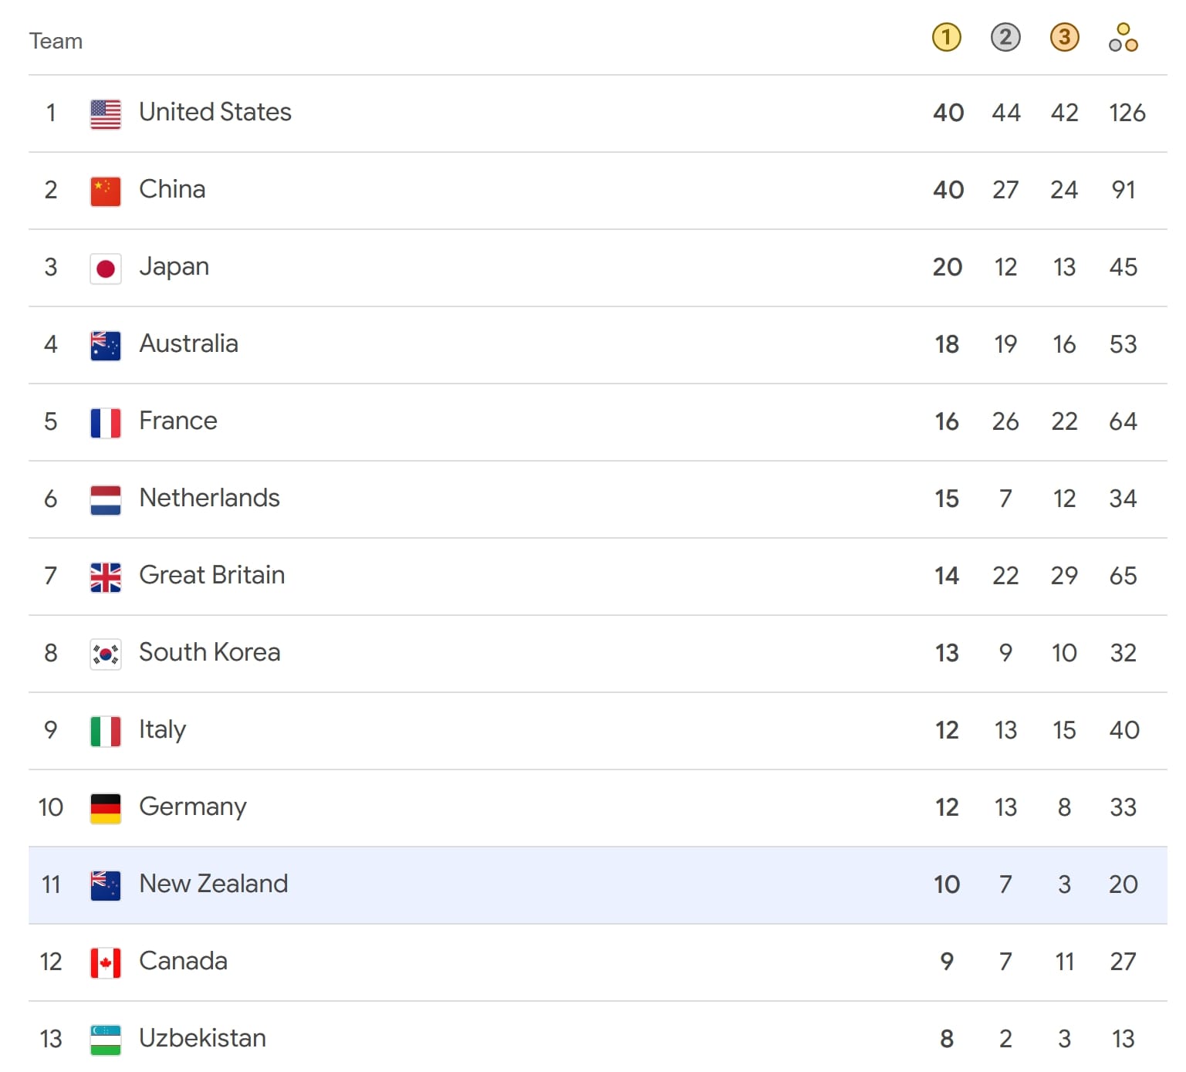Open the France team row
1186x1072 pixels.
(x=598, y=422)
